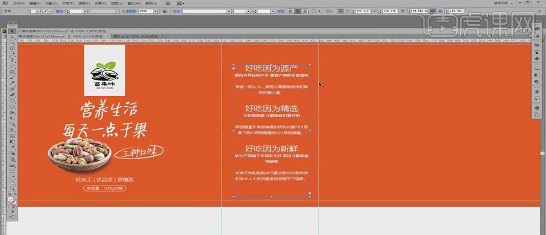This screenshot has width=546, height=235.
Task: Toggle constrain width and height proportions link
Action: pos(433,11)
